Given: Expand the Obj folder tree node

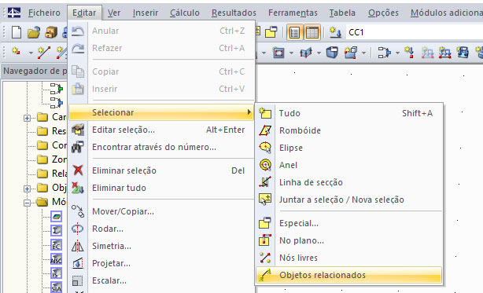Looking at the screenshot, I should [x=27, y=189].
